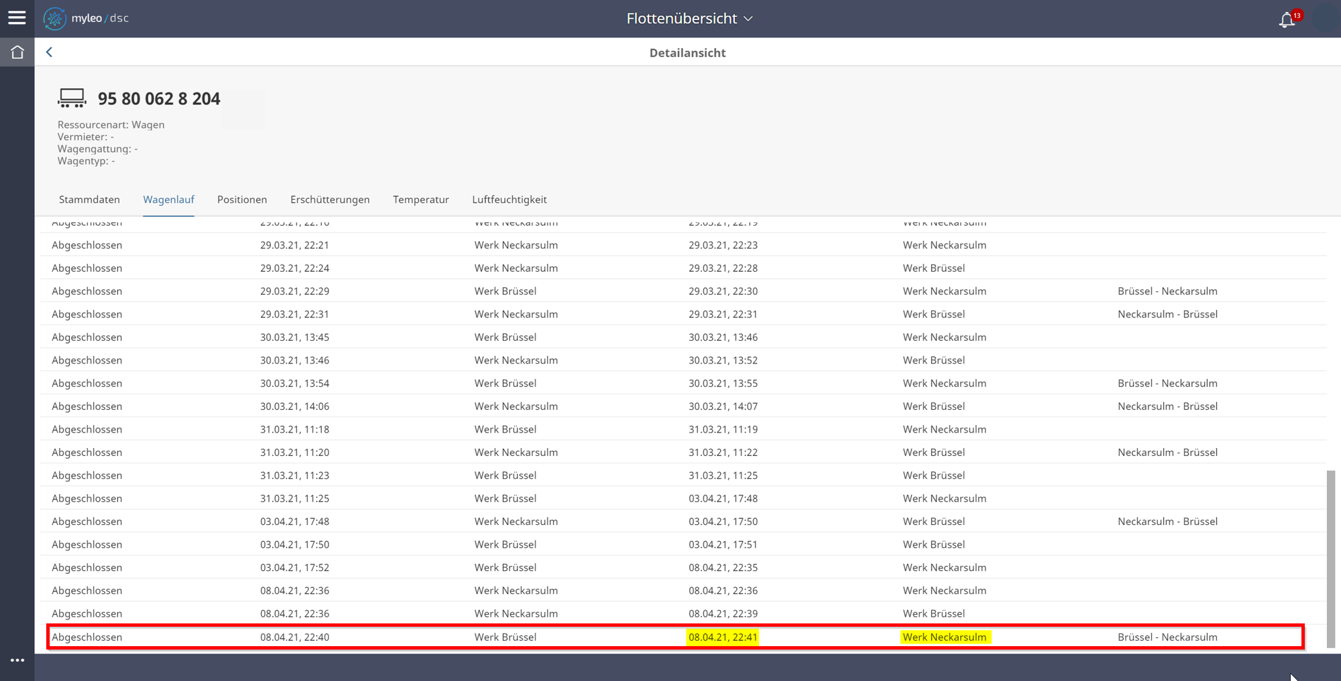The width and height of the screenshot is (1341, 681).
Task: Open the hamburger navigation menu
Action: (17, 18)
